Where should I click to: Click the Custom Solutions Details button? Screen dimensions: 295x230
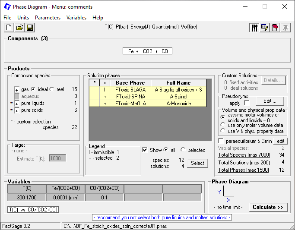tap(273, 80)
